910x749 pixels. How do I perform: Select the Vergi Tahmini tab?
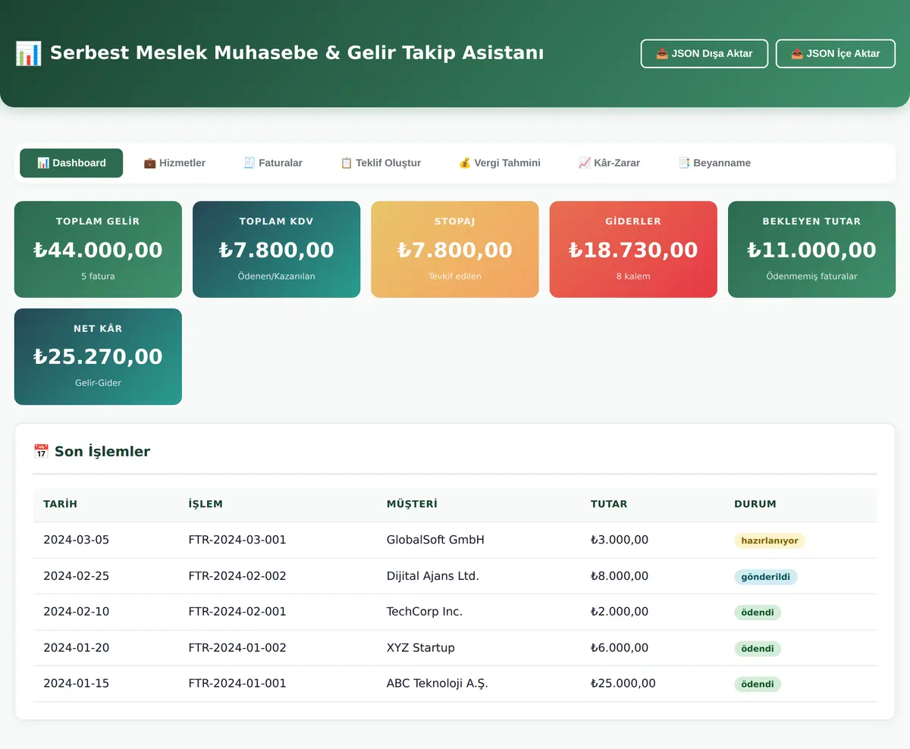[500, 163]
